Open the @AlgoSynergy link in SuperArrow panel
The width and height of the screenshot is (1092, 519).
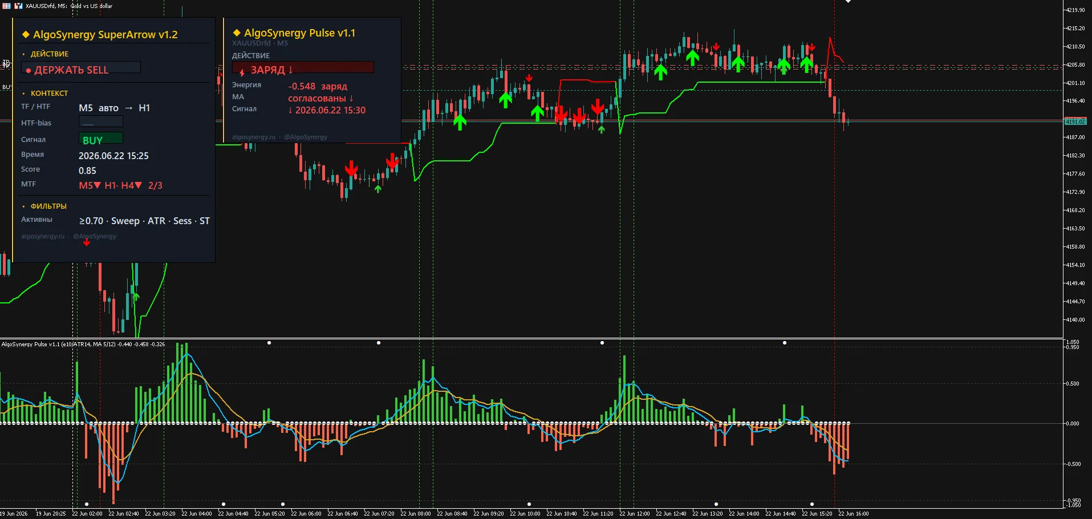click(x=95, y=236)
